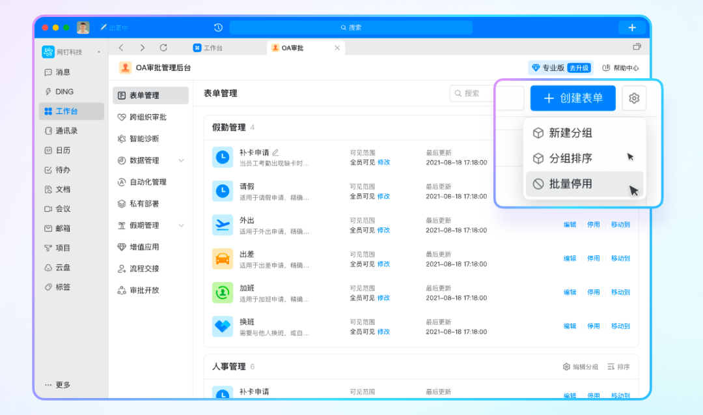This screenshot has height=415, width=703.
Task: Choose 新建分组 in the dropdown menu
Action: pos(570,133)
